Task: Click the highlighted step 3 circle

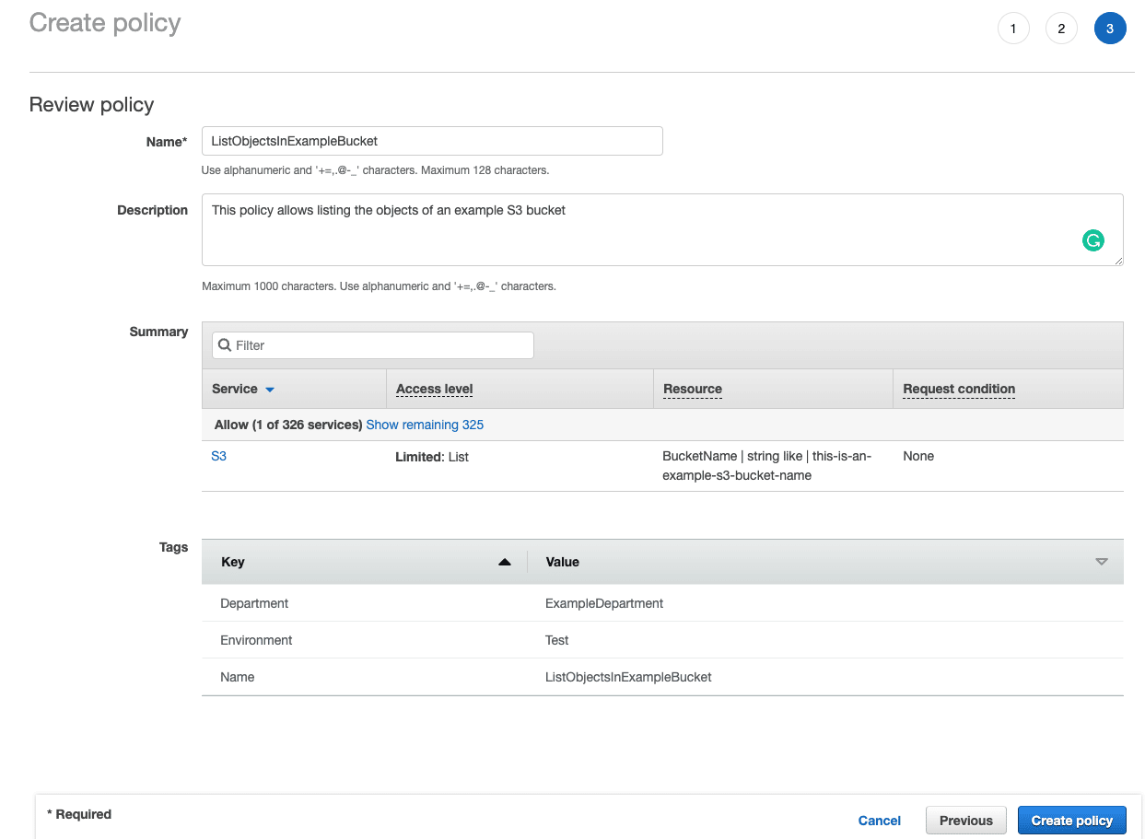Action: (x=1110, y=28)
